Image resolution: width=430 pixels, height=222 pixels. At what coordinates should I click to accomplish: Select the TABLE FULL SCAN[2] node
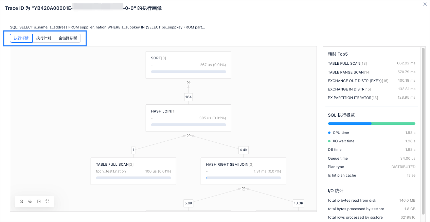(133, 171)
